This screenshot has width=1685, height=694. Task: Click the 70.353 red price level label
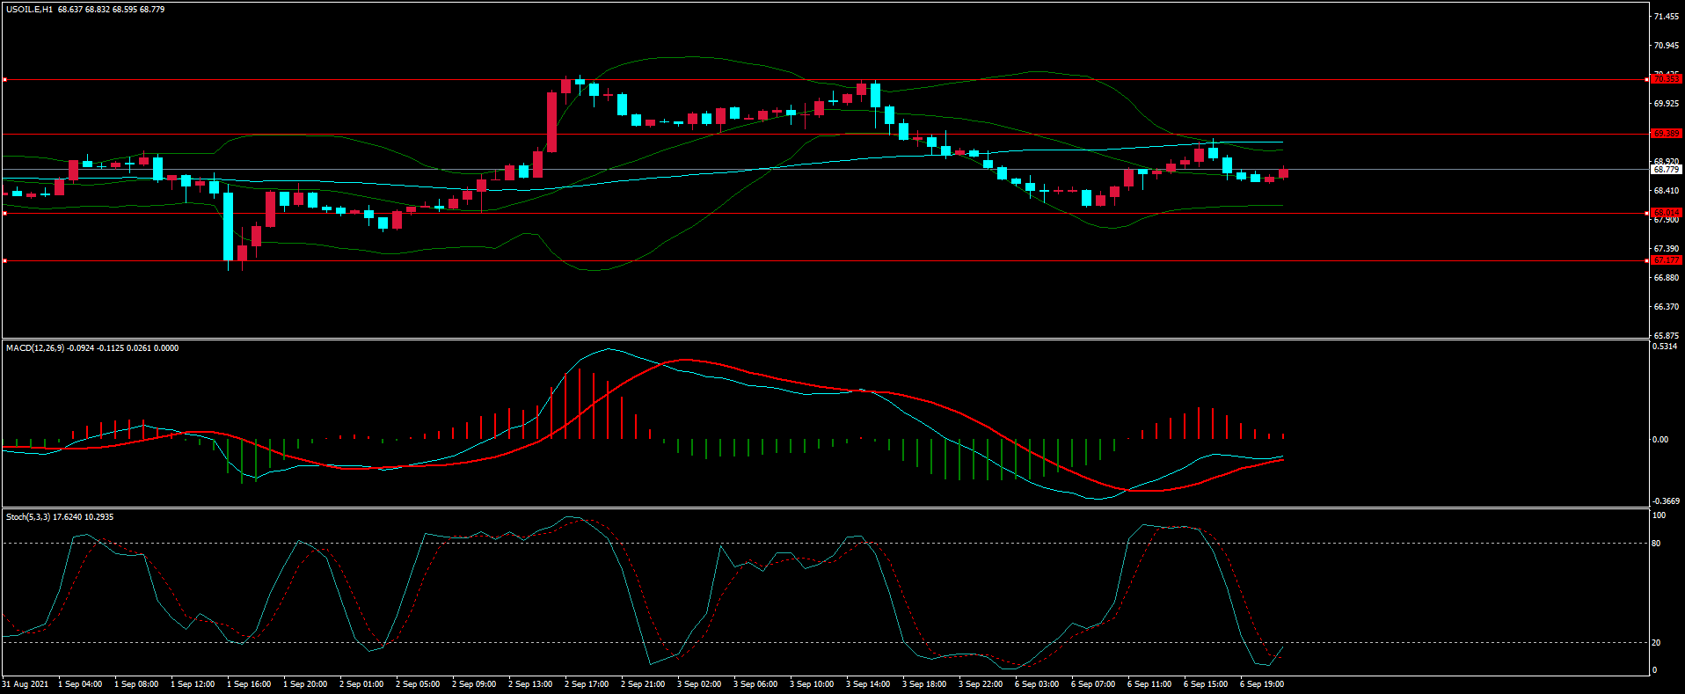(1666, 79)
